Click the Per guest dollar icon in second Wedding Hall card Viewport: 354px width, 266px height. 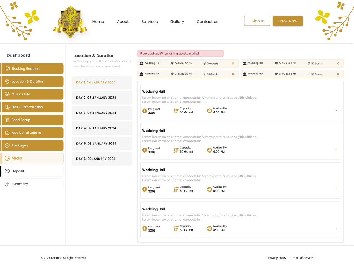(145, 150)
